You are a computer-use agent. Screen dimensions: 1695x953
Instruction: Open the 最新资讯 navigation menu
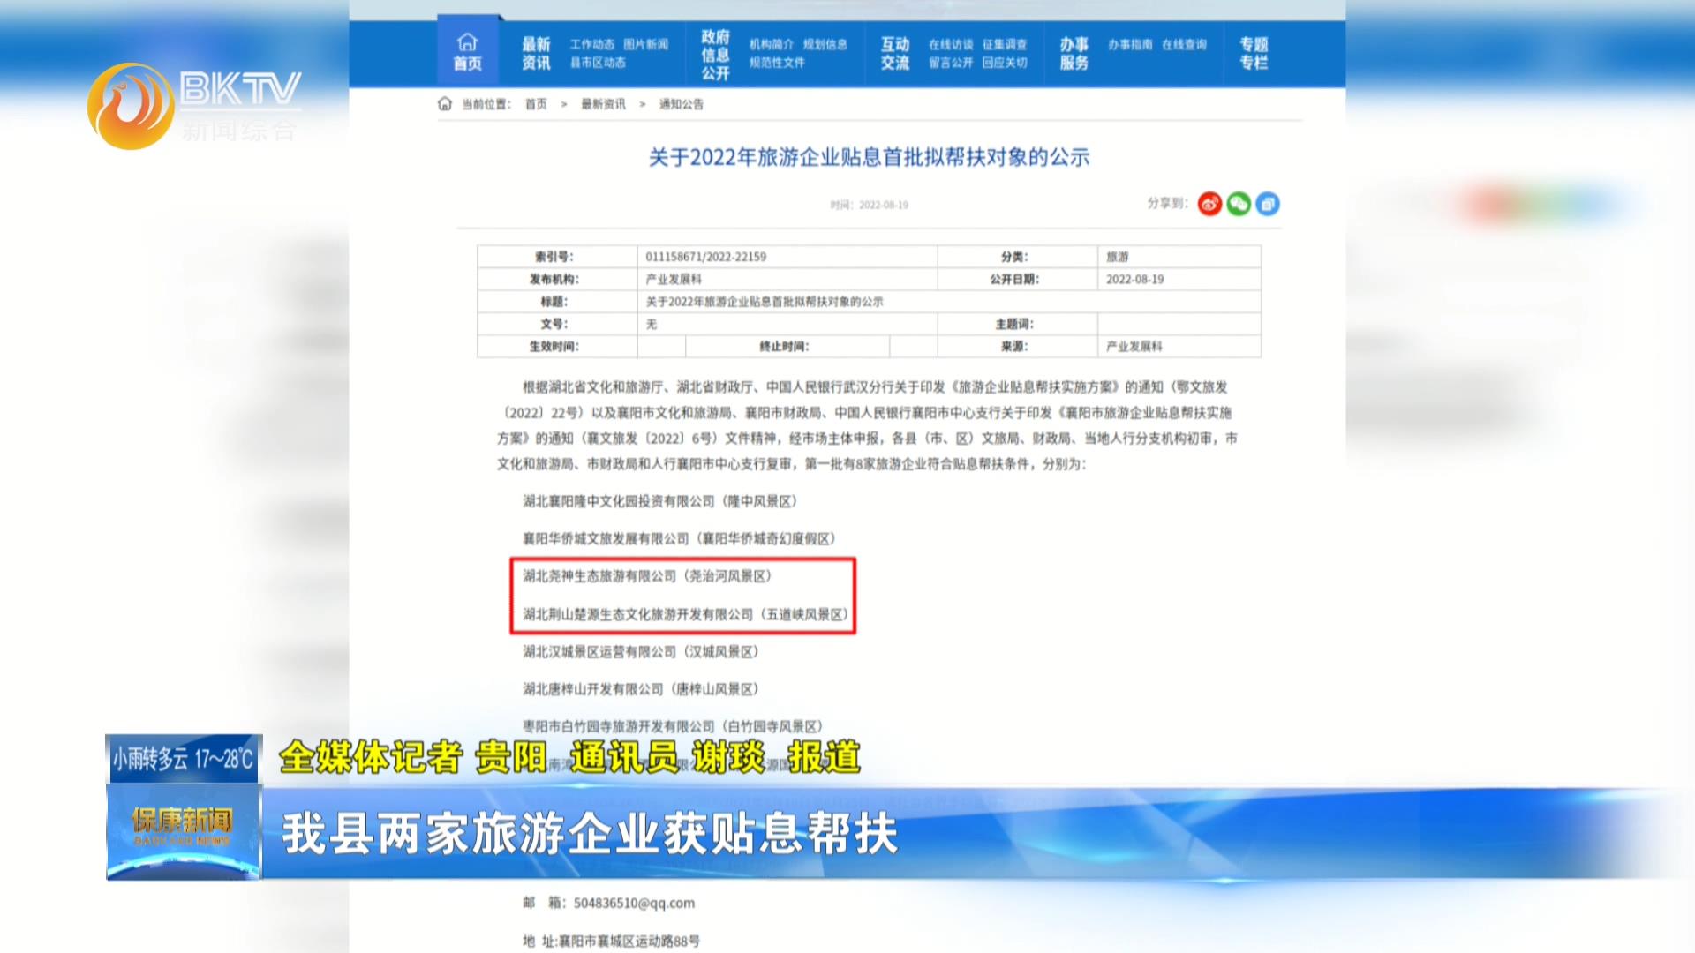[536, 53]
